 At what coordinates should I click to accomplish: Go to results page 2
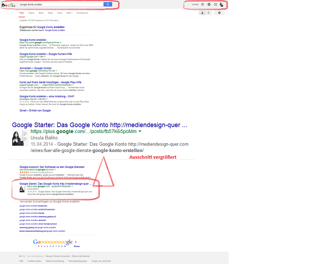pos(42,247)
